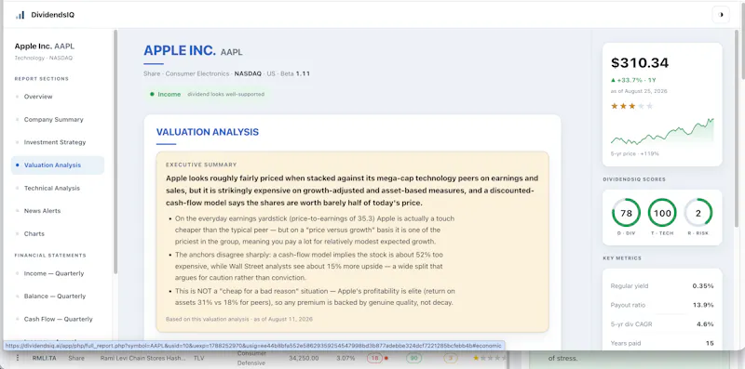The width and height of the screenshot is (745, 369).
Task: Click the three-star rating on price card
Action: (x=632, y=106)
